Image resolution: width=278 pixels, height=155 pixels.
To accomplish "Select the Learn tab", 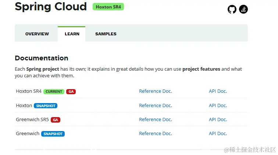I will pos(72,34).
